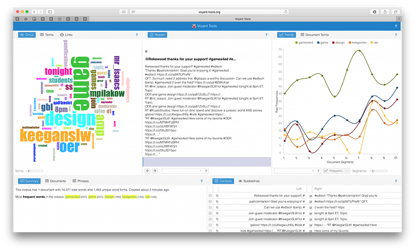Click 'tonight' in the word cloud

tap(58, 72)
